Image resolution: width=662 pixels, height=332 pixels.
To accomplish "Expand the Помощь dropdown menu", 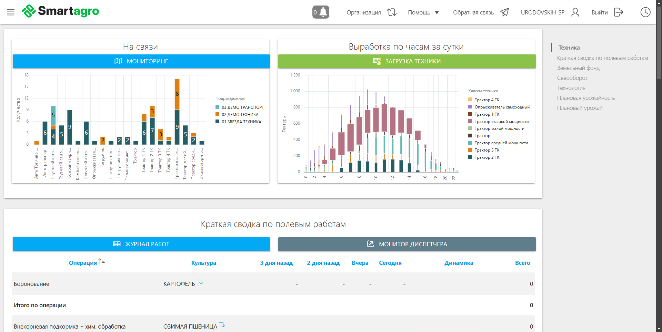I will (423, 12).
